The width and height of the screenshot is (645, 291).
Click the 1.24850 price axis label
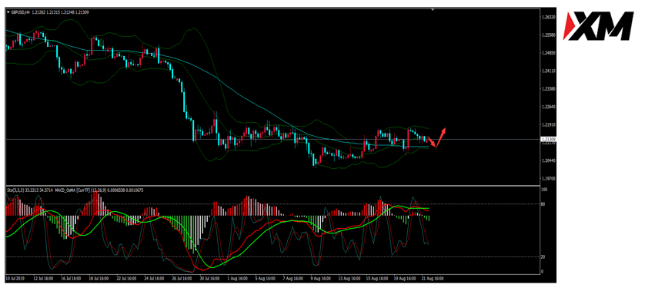coord(550,53)
